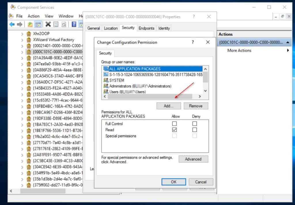The image size is (295, 205).
Task: Click the Refresh page toolbar icon
Action: (64, 24)
